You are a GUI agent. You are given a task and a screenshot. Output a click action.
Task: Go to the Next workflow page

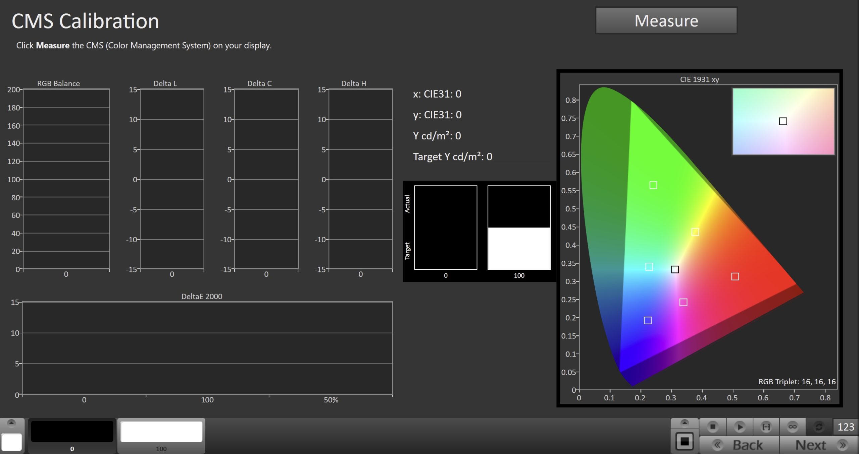[819, 445]
